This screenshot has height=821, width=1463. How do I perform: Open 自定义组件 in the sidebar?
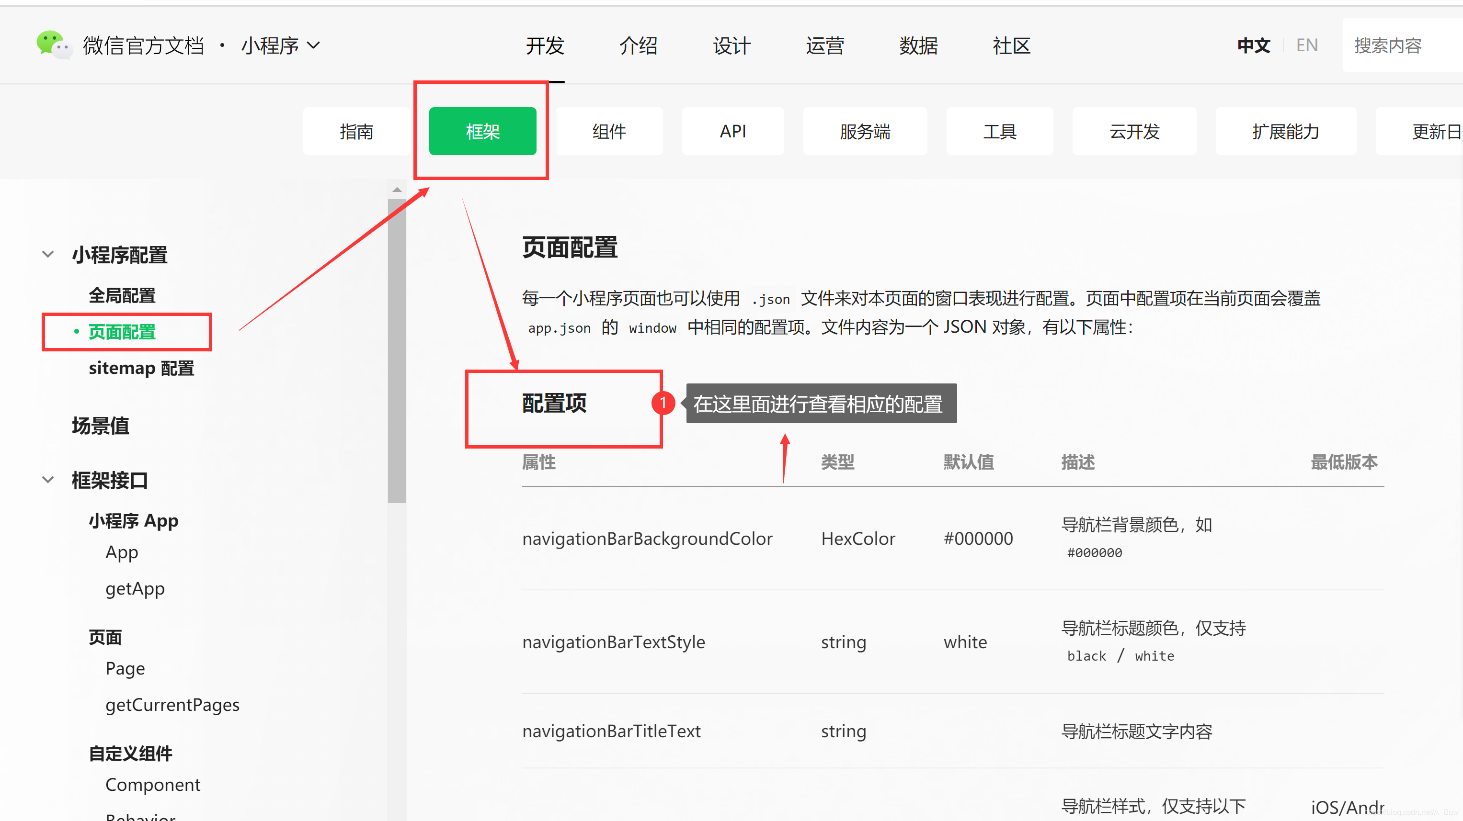(131, 754)
